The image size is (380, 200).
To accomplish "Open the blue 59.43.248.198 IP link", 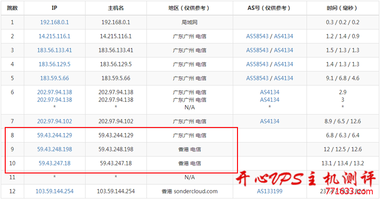I will (55, 149).
